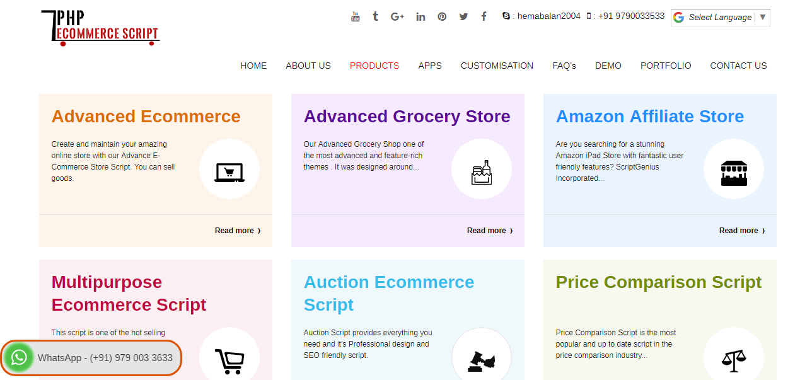Expand the language dropdown arrow
Viewport: 800px width, 380px height.
click(x=763, y=17)
